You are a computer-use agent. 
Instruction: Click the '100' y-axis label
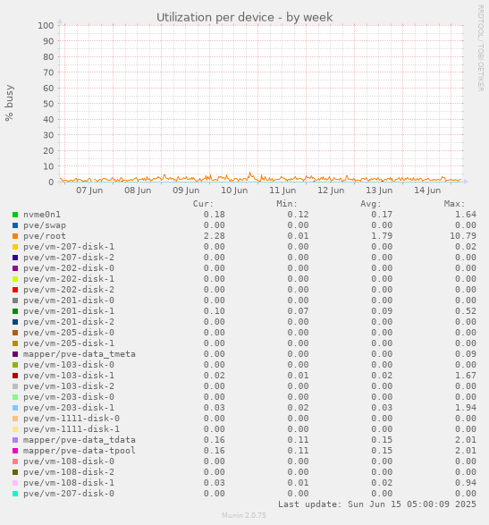click(46, 25)
